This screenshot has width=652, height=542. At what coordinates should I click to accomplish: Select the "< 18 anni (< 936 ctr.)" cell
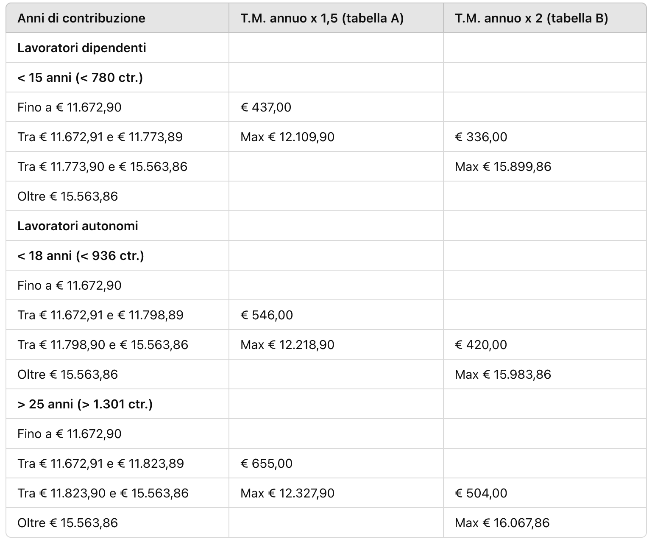tap(81, 256)
